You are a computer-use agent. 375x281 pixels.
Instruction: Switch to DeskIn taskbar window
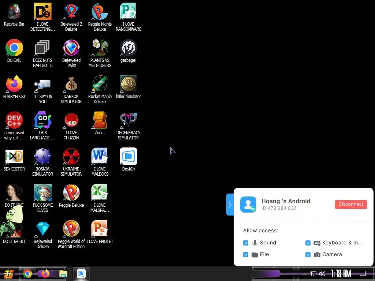pos(81,274)
